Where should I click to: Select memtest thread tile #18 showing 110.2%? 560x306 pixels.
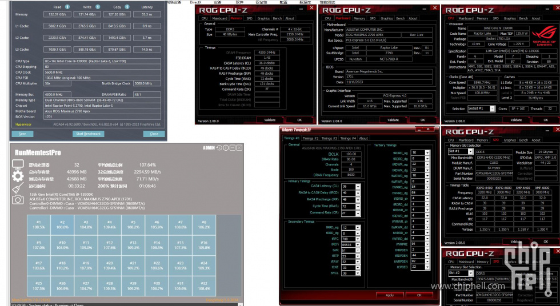coord(62,265)
